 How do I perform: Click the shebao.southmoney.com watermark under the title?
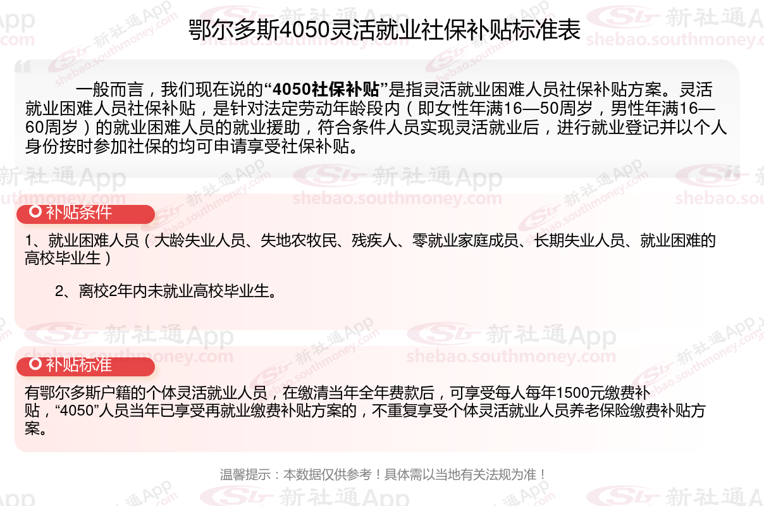(x=674, y=40)
